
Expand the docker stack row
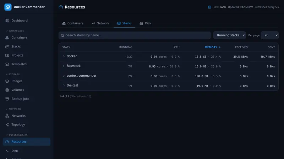pos(64,57)
